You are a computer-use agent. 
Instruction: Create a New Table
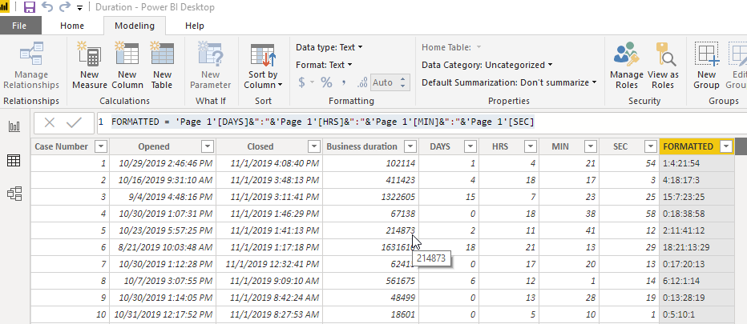(x=162, y=66)
